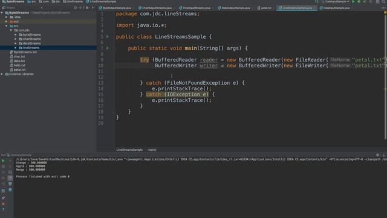The width and height of the screenshot is (387, 218).
Task: Expand the dataStreams package
Action: pyautogui.click(x=16, y=44)
